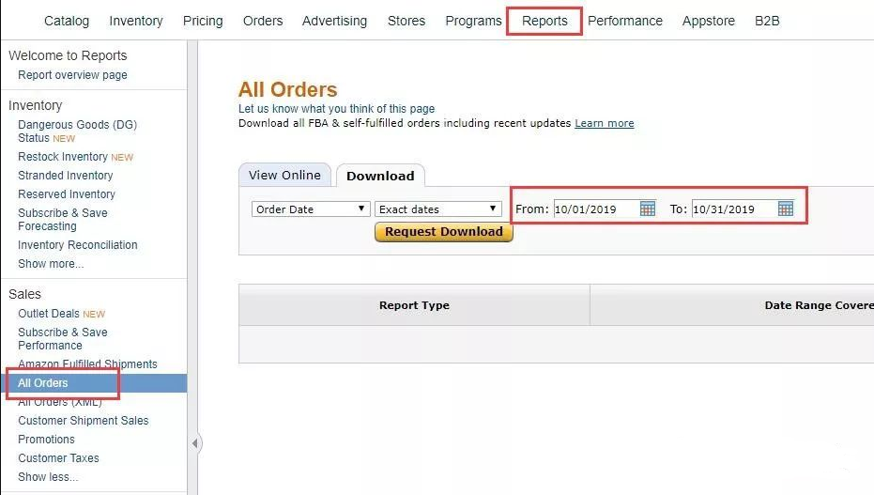Image resolution: width=874 pixels, height=495 pixels.
Task: Open the B2B menu
Action: tap(767, 22)
